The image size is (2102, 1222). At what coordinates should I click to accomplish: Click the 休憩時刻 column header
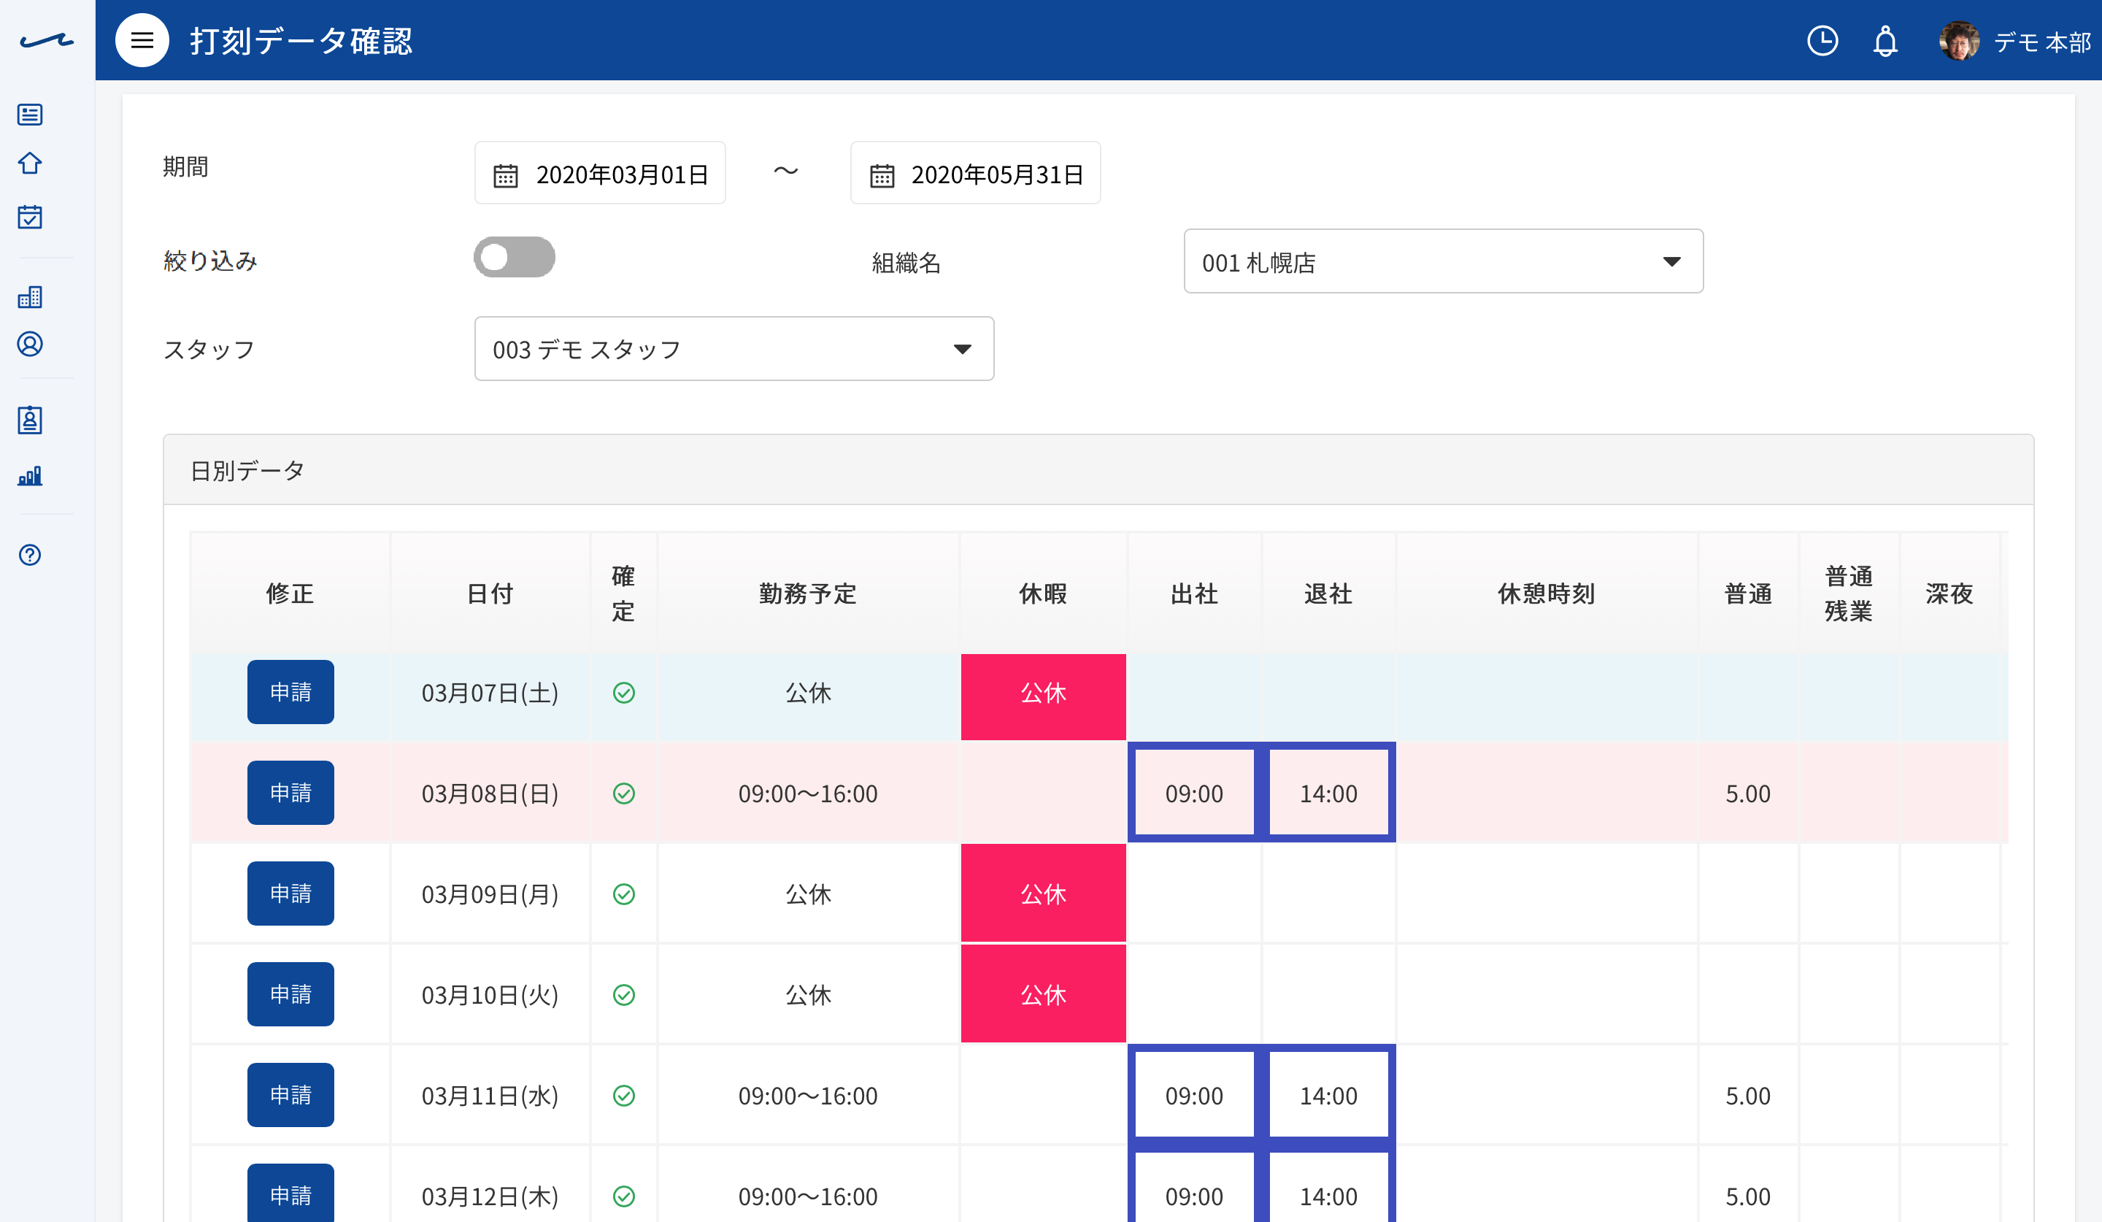point(1547,593)
